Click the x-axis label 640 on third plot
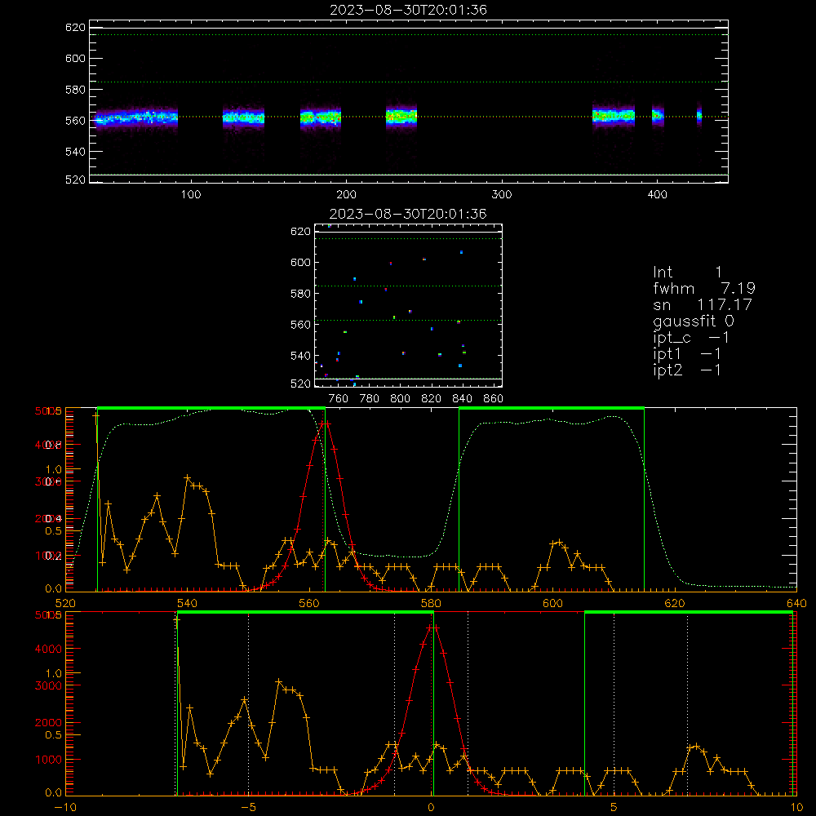Screen dimensions: 816x816 click(796, 603)
